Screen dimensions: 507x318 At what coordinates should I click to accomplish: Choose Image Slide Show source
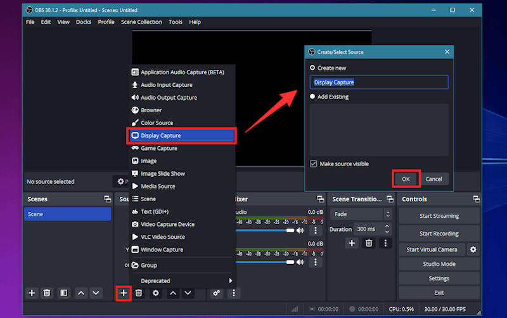click(183, 173)
